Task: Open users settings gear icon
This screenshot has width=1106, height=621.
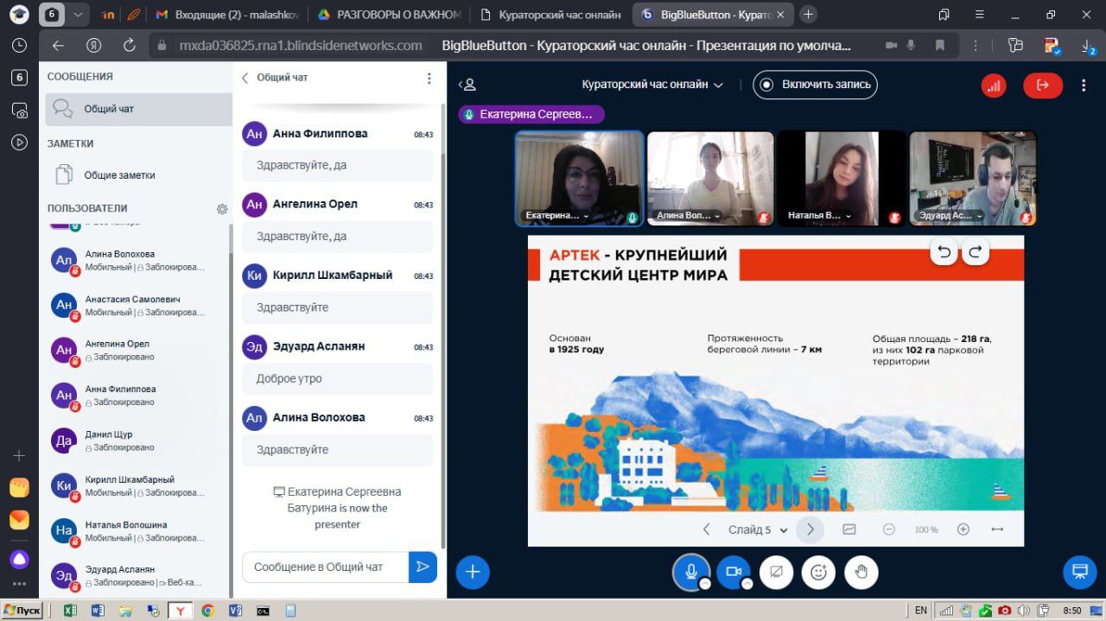Action: point(222,209)
